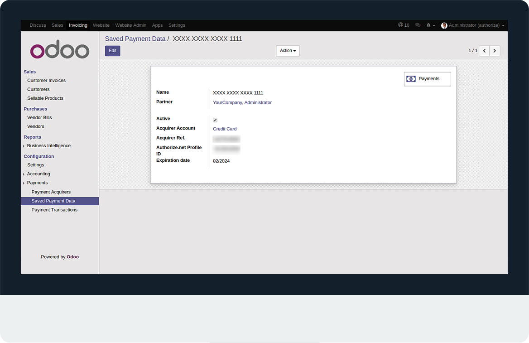The height and width of the screenshot is (343, 529).
Task: Open Vendor Bills in sidebar
Action: (39, 117)
